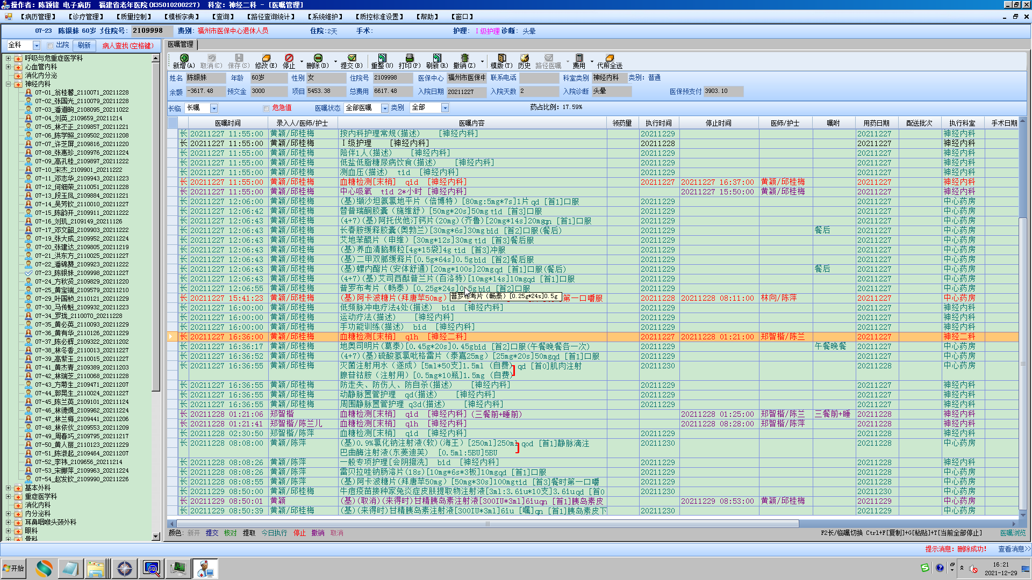This screenshot has height=580, width=1032.
Task: Click the 历史 history icon
Action: pyautogui.click(x=524, y=58)
